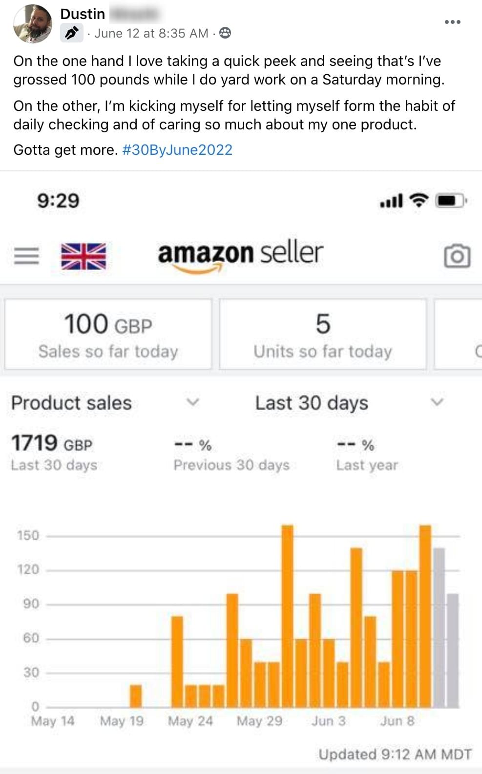The image size is (482, 774).
Task: Click the June 12 timestamp link
Action: tap(151, 33)
